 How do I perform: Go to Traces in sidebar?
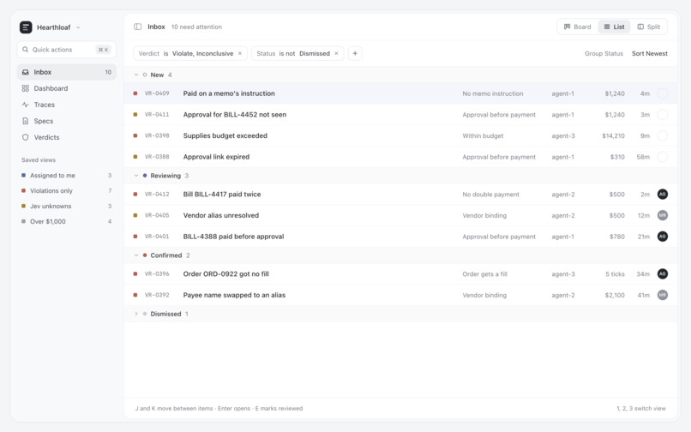tap(67, 105)
